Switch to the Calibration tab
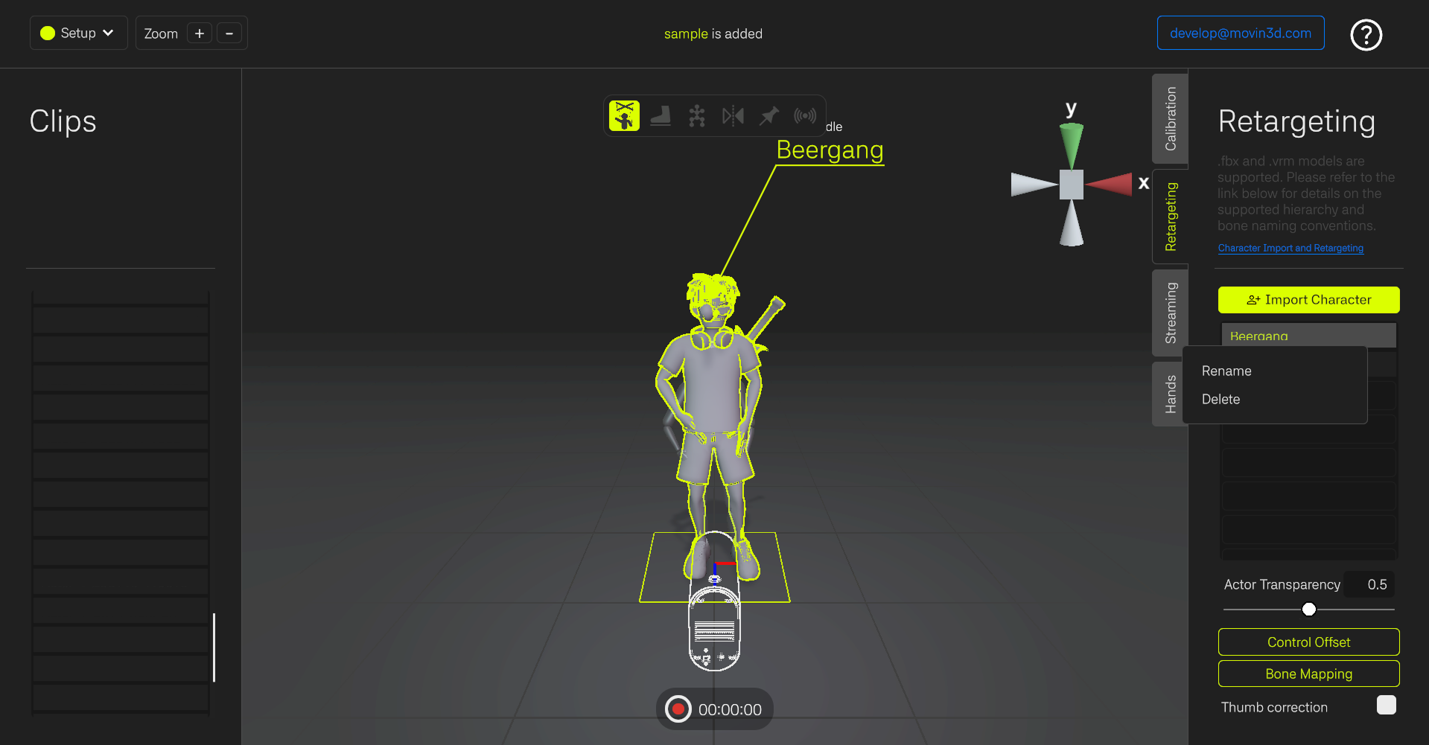Image resolution: width=1429 pixels, height=745 pixels. (1171, 118)
